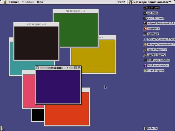
Task: Select the chien ultra disk icon
Action: pos(145,8)
